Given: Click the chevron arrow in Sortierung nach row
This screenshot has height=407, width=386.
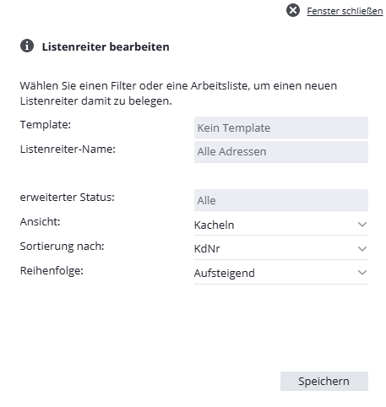Looking at the screenshot, I should coord(362,249).
